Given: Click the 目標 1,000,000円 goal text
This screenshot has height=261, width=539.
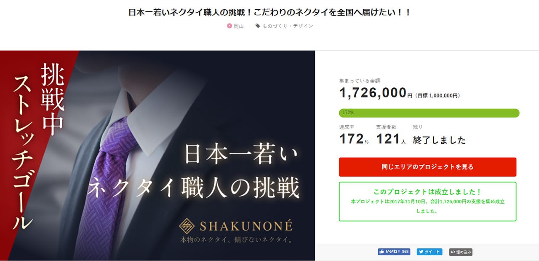Looking at the screenshot, I should (x=438, y=96).
